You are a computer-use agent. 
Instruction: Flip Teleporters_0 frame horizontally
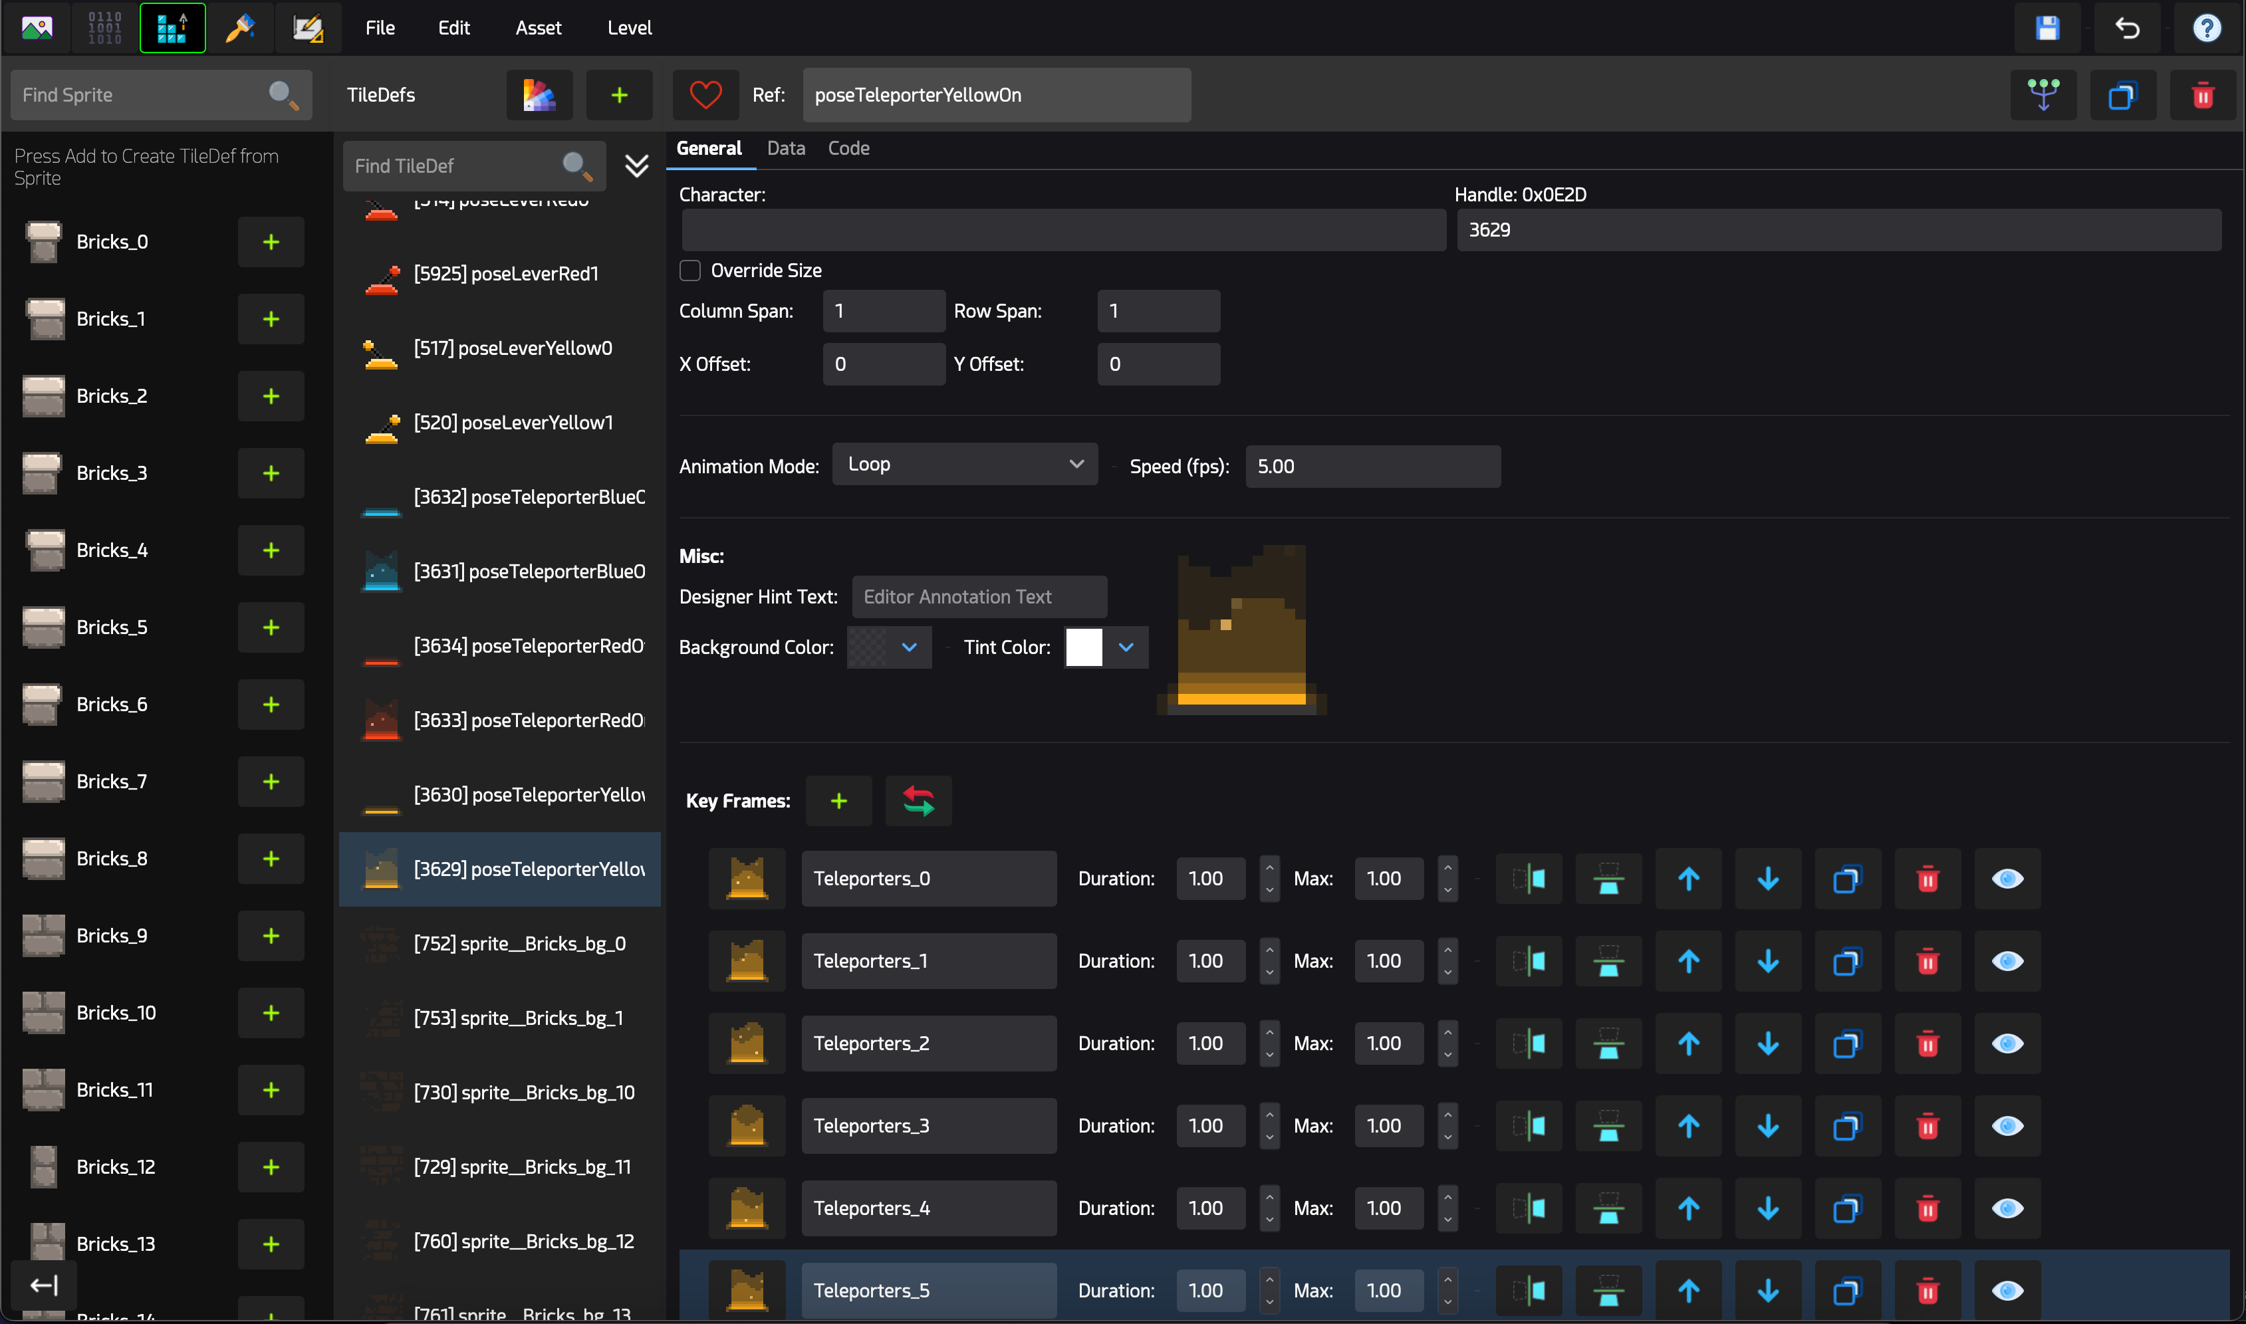[1529, 879]
